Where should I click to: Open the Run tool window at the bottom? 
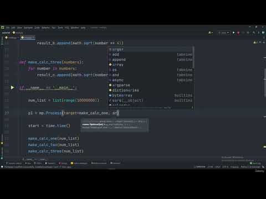[28, 163]
